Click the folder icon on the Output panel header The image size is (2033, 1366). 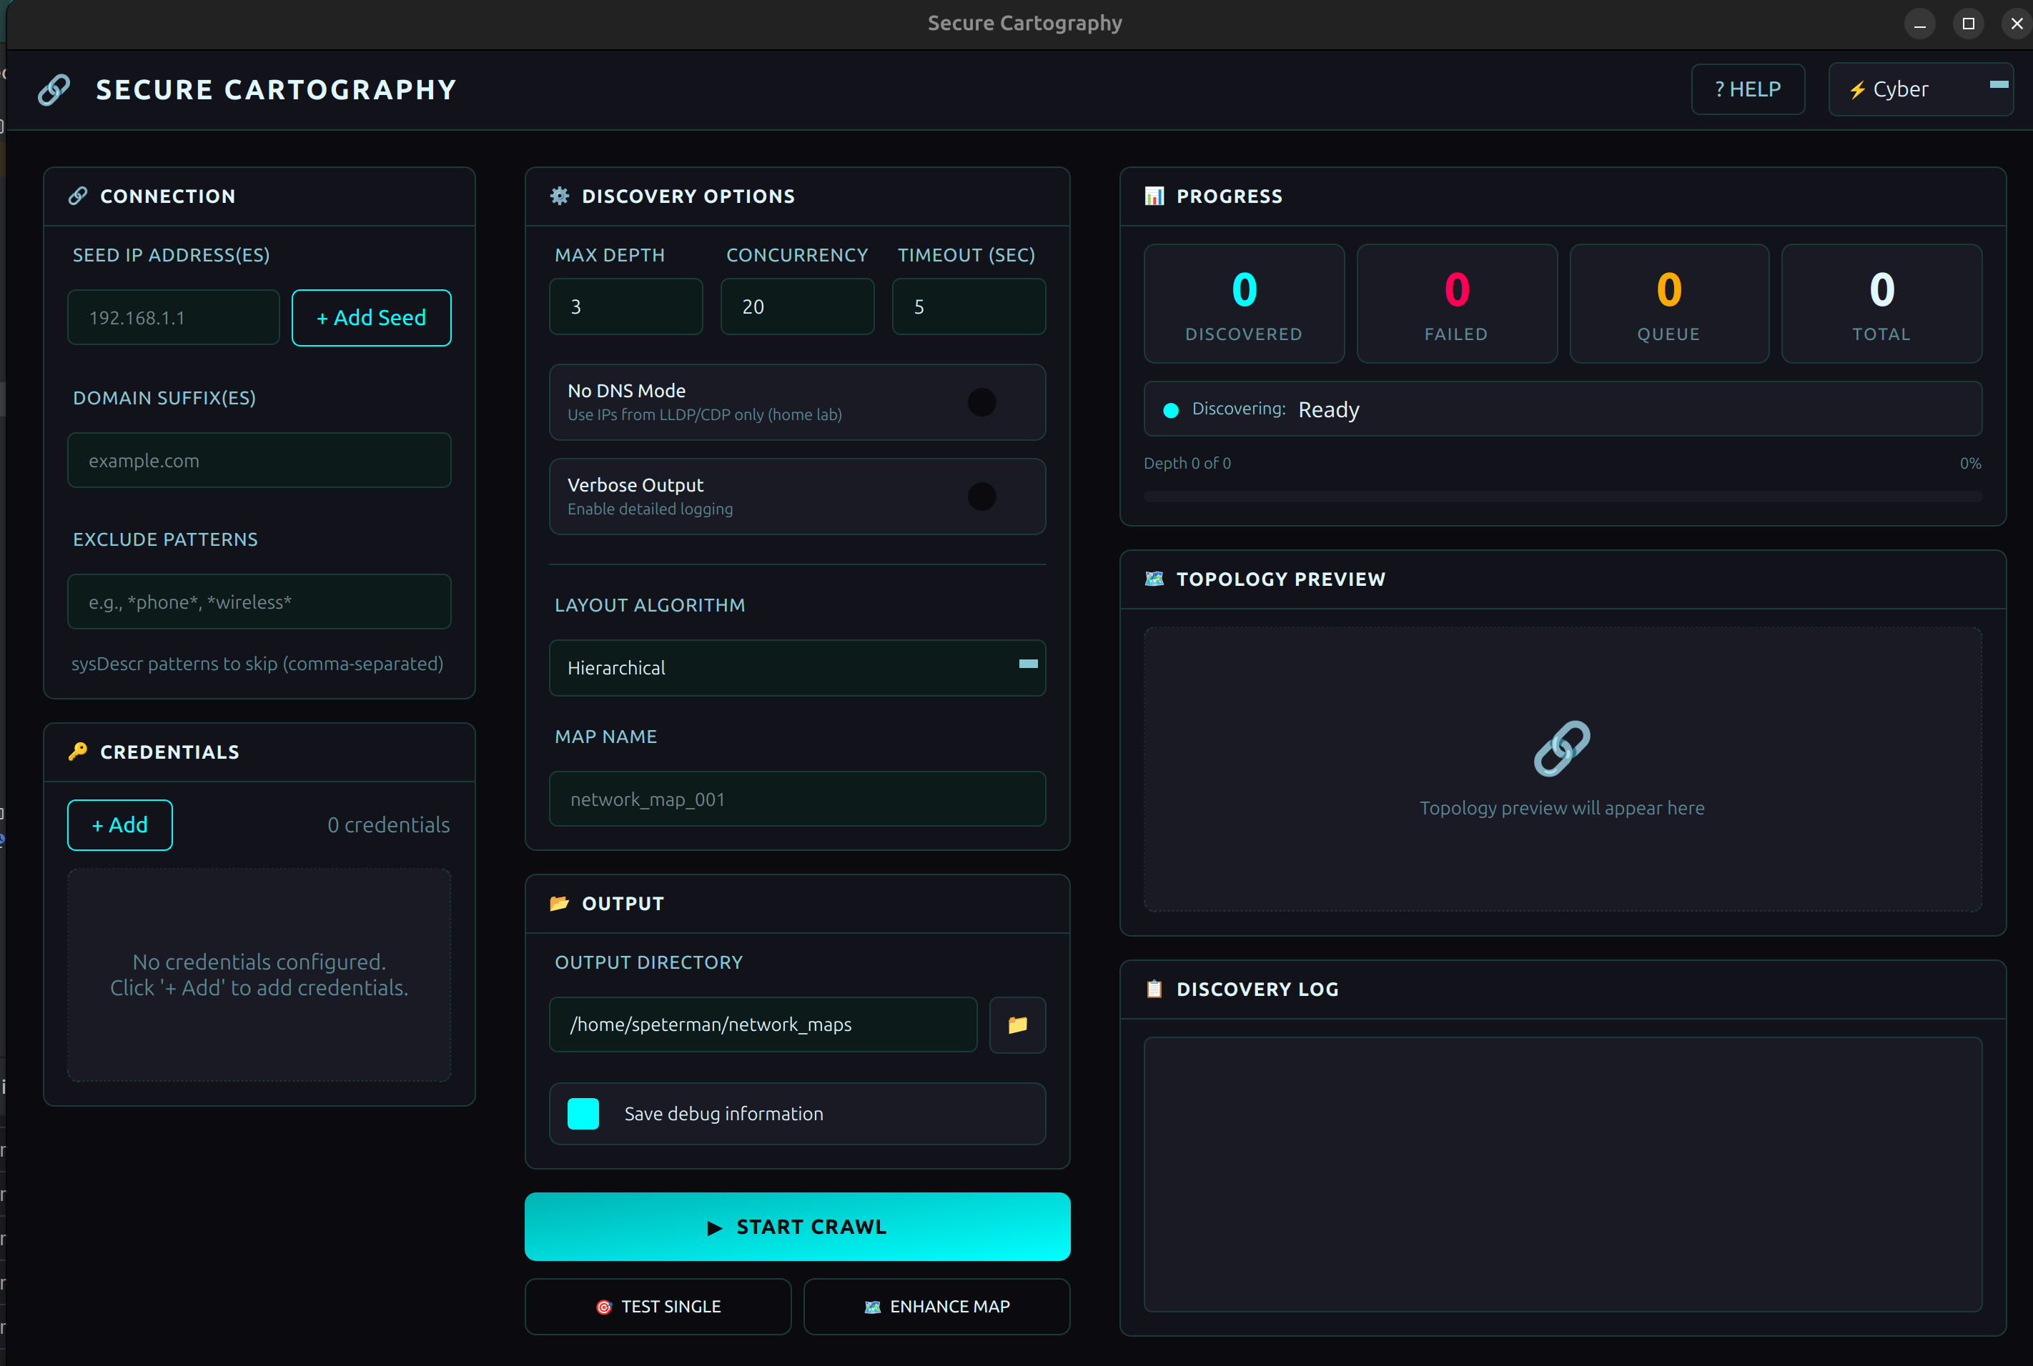pyautogui.click(x=560, y=904)
